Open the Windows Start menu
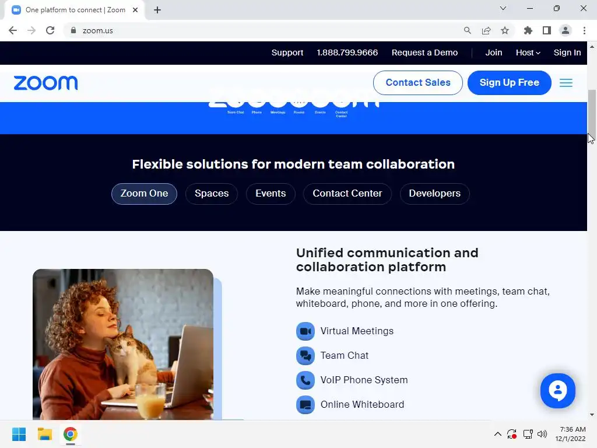The width and height of the screenshot is (597, 448). coord(19,434)
